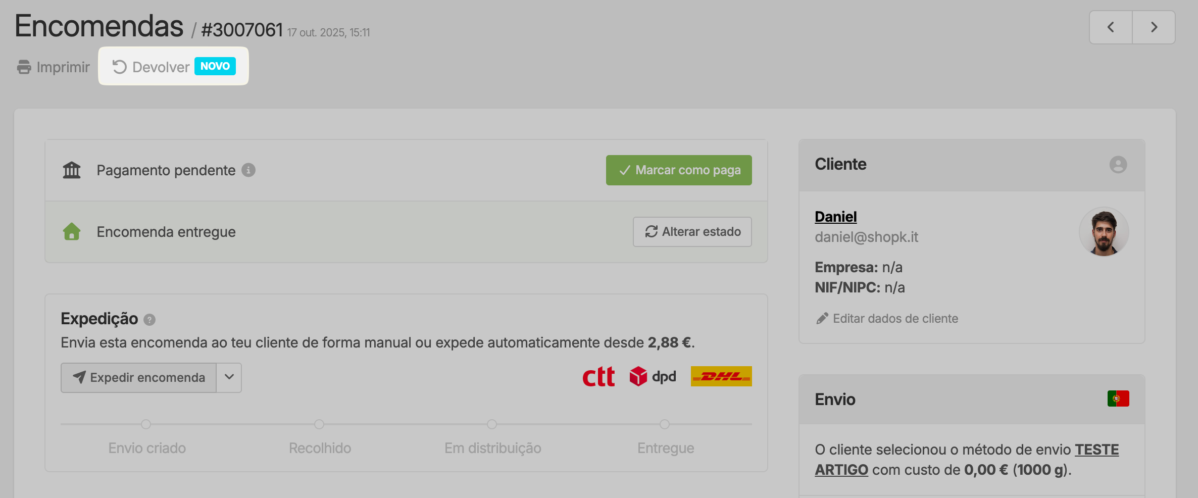Select the DPD carrier logo
Image resolution: width=1198 pixels, height=498 pixels.
tap(653, 376)
